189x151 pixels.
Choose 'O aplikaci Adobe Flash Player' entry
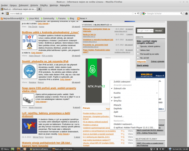134,128
